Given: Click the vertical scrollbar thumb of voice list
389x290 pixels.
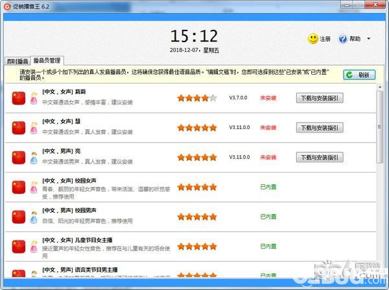Looking at the screenshot, I should coord(379,127).
